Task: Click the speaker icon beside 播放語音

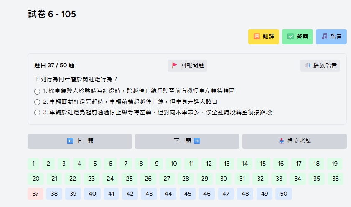Action: (x=308, y=66)
